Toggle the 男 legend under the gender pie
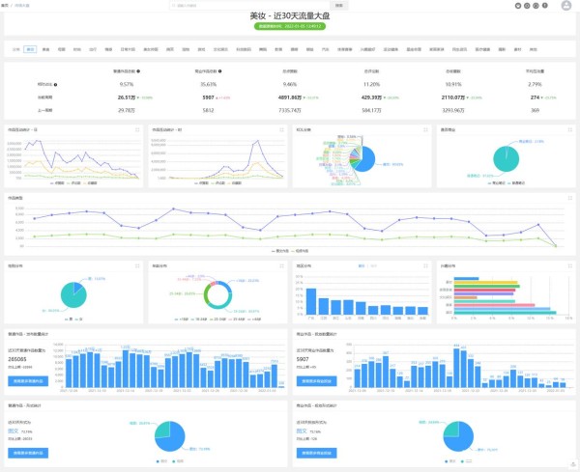 [x=69, y=319]
